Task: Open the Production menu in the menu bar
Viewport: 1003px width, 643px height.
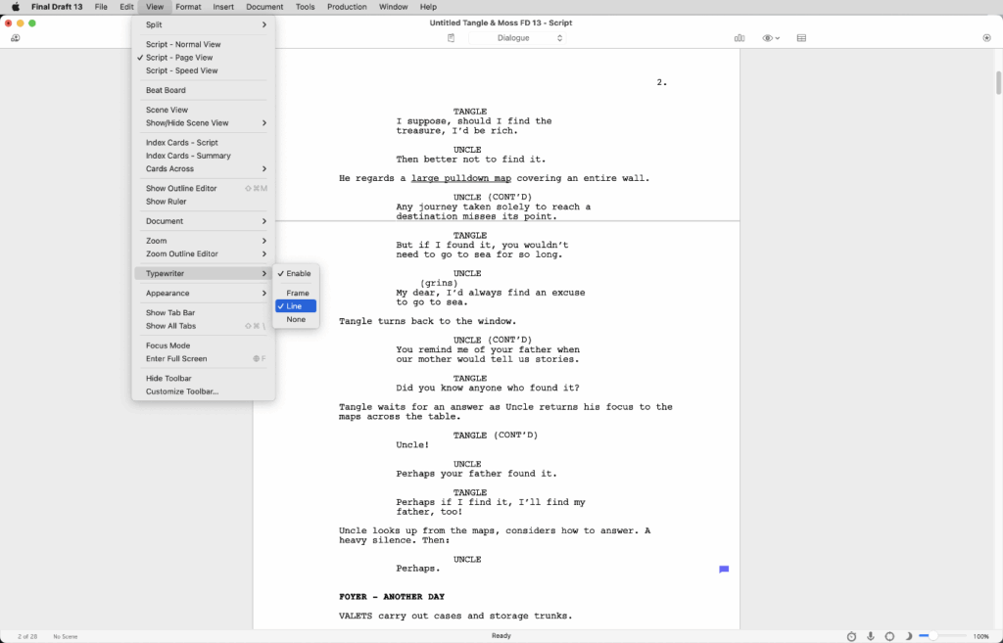Action: click(345, 7)
